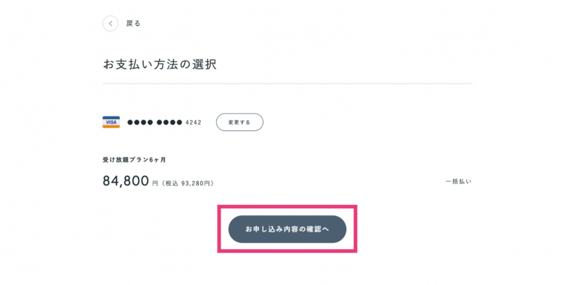
Task: Click the orange stripe on the VISA logo
Action: [111, 127]
